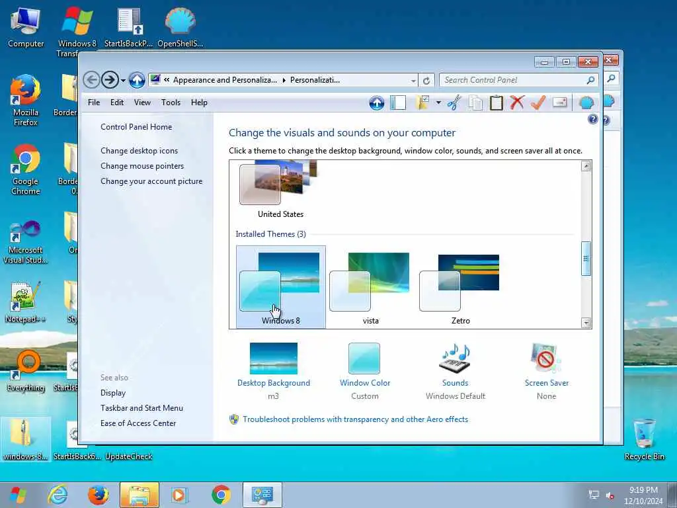The height and width of the screenshot is (508, 677).
Task: Open the File menu
Action: coord(94,103)
